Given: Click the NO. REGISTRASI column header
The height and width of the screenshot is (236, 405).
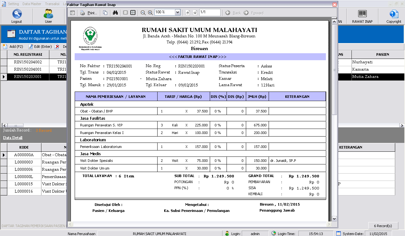Looking at the screenshot, I should (28, 54).
